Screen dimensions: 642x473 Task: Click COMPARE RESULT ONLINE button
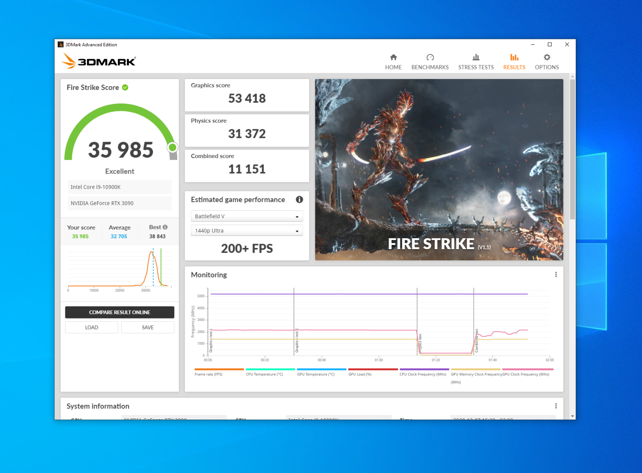point(120,312)
